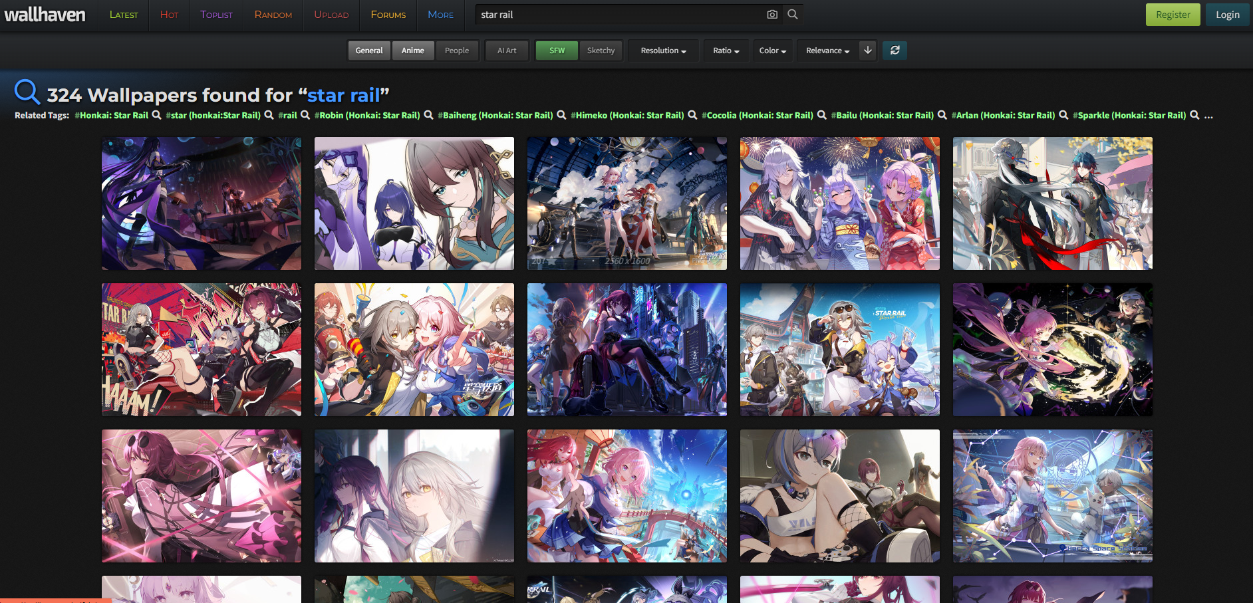Open the Resolution dropdown
The height and width of the screenshot is (603, 1253).
[663, 51]
